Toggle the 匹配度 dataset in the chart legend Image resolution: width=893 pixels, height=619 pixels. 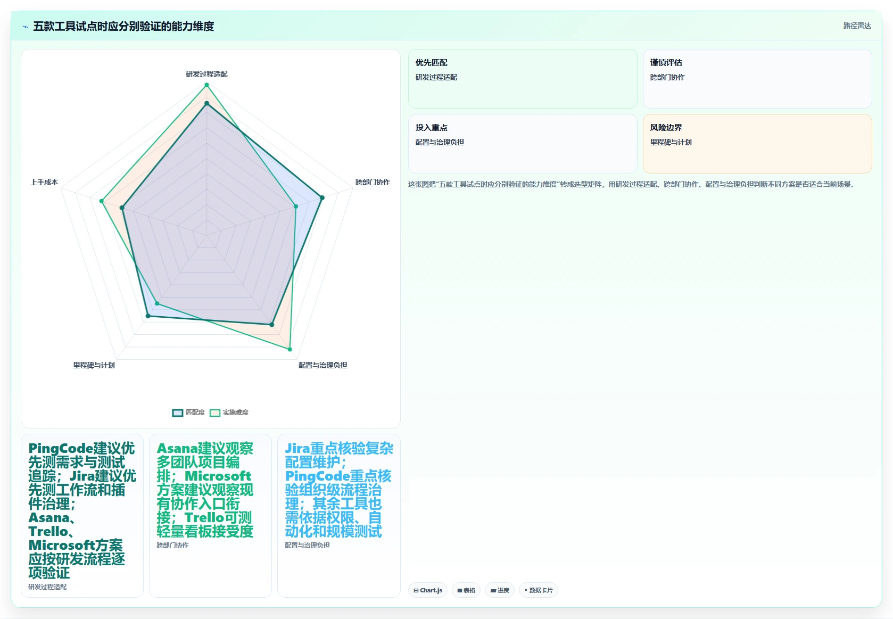(188, 412)
